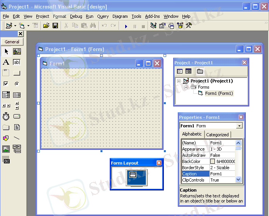
Task: Click the Caption property value field
Action: [222, 174]
